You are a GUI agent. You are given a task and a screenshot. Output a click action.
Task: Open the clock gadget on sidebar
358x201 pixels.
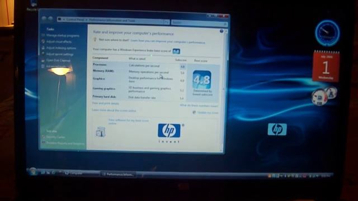(x=327, y=33)
